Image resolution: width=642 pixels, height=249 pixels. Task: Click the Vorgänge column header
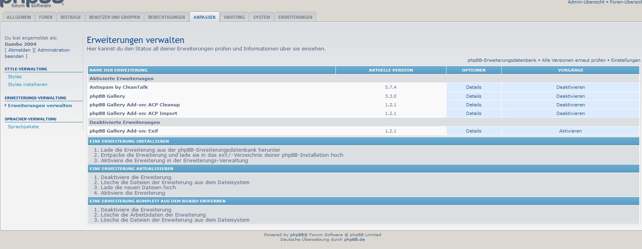(x=570, y=70)
